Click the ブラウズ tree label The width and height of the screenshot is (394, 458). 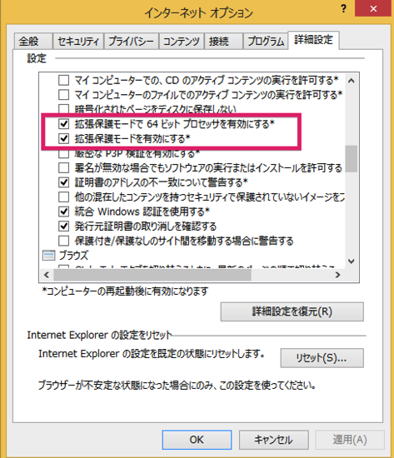(73, 256)
